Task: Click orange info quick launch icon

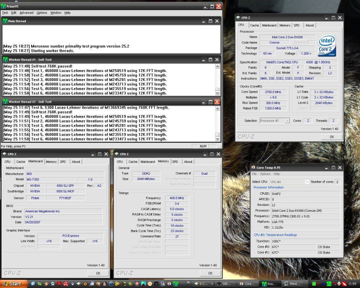Action: 85,283
